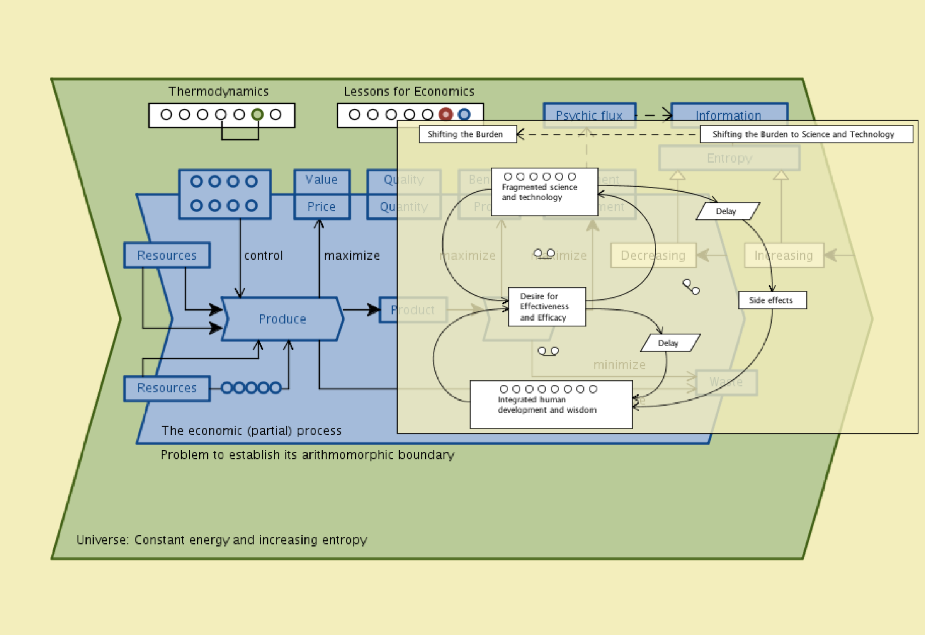Open the Shifting the Burden label
925x635 pixels.
tap(467, 134)
